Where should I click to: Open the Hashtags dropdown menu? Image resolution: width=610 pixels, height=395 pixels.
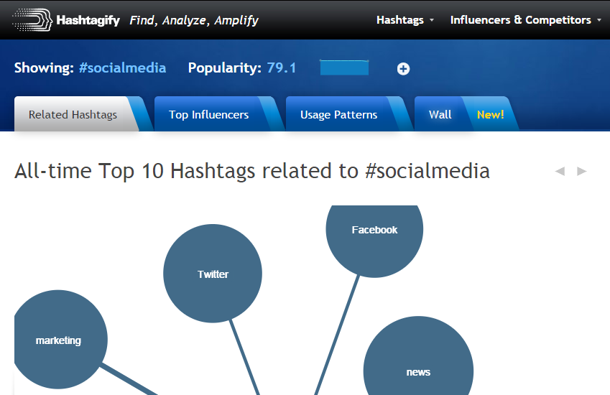click(x=400, y=20)
